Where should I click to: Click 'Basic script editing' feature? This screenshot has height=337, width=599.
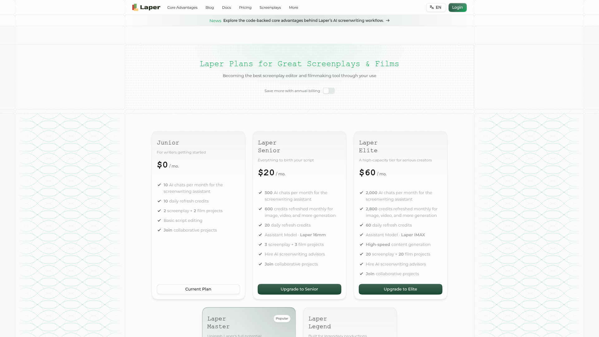pos(183,221)
